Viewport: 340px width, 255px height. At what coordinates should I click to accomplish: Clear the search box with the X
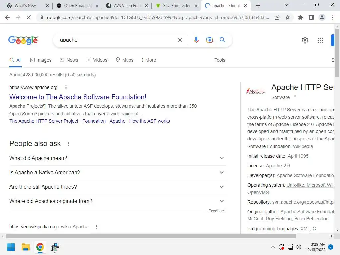180,40
